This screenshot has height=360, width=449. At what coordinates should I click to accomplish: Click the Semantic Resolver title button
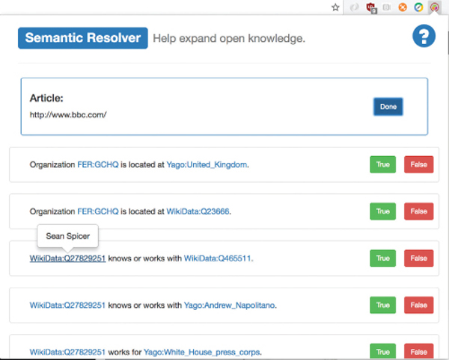[82, 37]
